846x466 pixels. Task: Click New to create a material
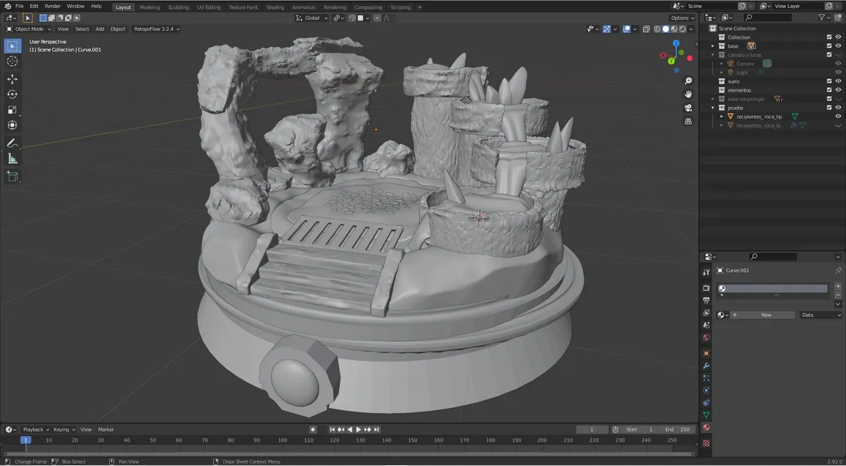coord(763,315)
